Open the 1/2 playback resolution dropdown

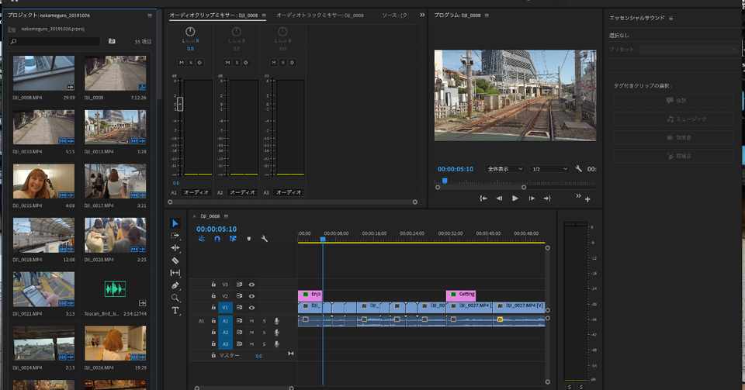click(x=549, y=169)
